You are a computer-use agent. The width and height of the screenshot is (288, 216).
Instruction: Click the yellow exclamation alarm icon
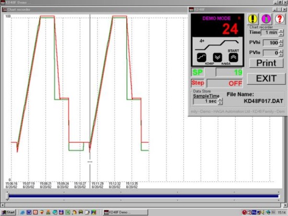click(x=252, y=19)
